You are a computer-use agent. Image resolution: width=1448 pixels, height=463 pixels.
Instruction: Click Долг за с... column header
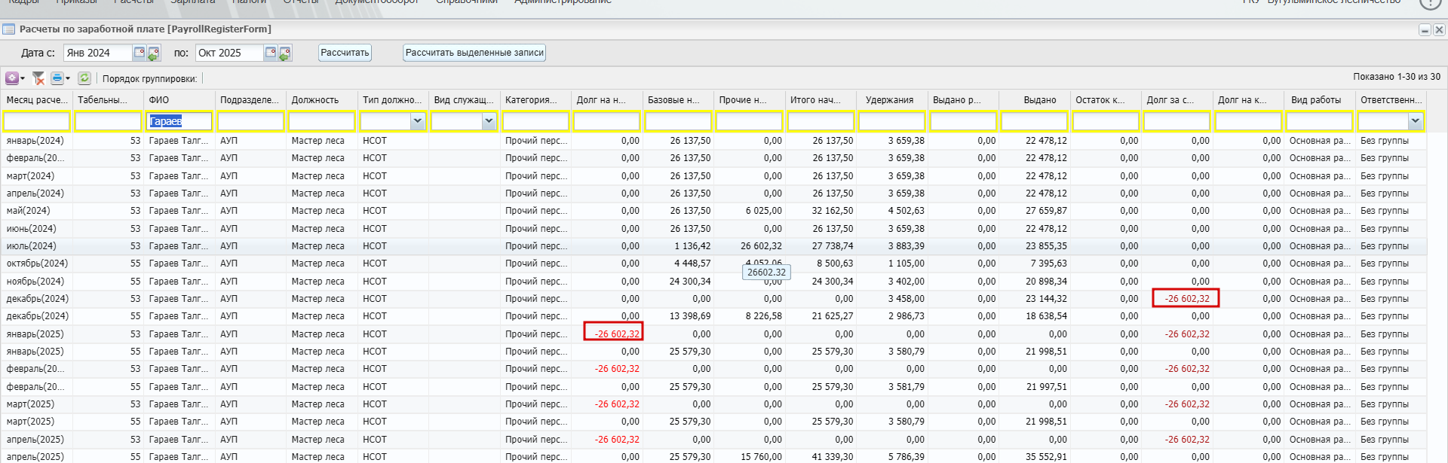click(x=1176, y=100)
